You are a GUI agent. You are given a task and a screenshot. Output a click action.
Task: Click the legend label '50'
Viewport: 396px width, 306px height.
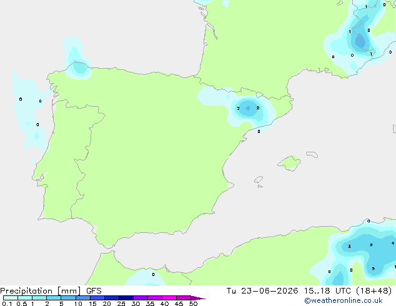pos(193,304)
